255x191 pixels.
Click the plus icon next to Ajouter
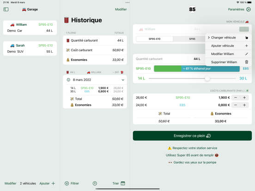pos(53,183)
